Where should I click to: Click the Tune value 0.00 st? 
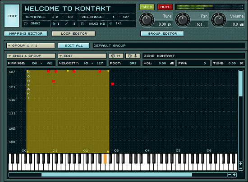(165, 24)
